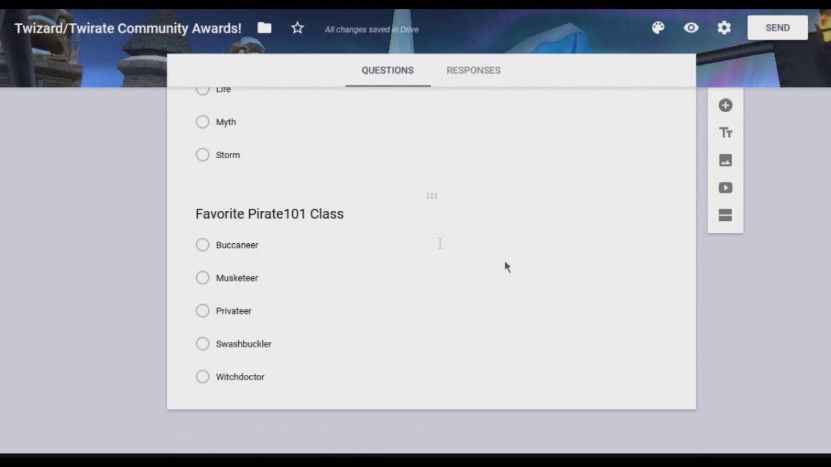Open the color palette theme icon
831x467 pixels.
[x=658, y=28]
